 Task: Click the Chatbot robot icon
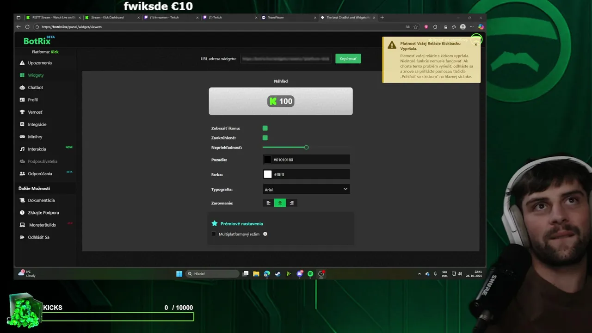(22, 87)
